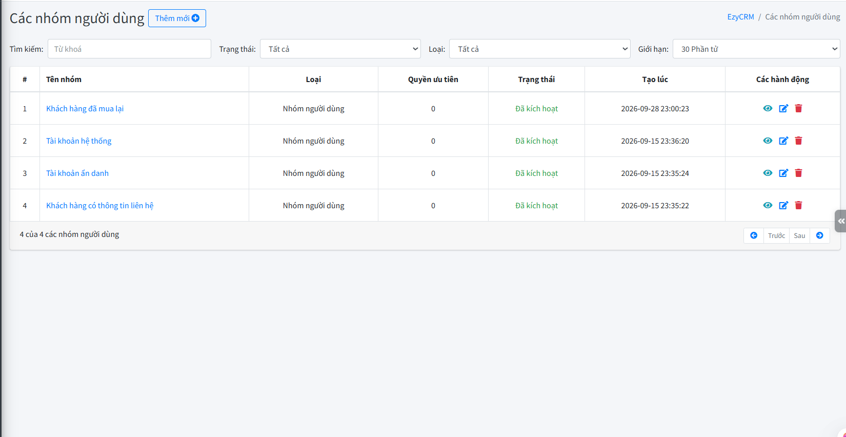
Task: Open Khách hàng có thông tin liên hệ link
Action: pos(100,205)
